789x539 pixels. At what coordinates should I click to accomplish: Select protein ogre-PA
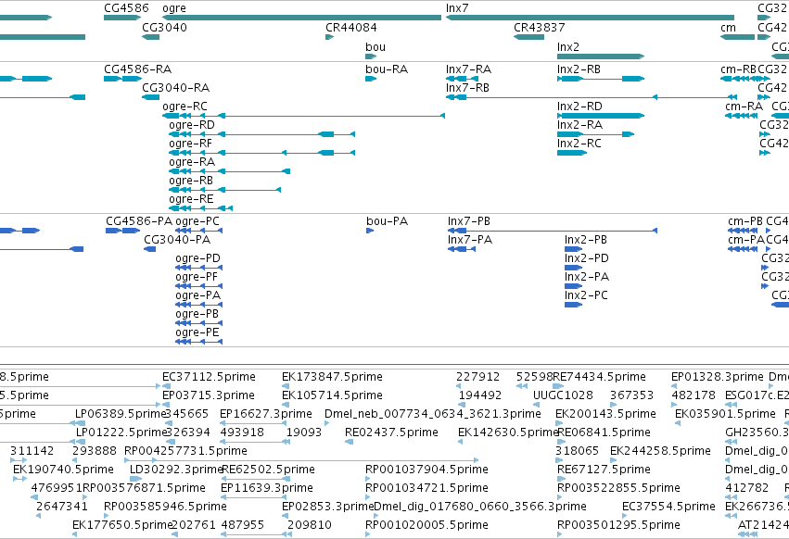tap(198, 305)
